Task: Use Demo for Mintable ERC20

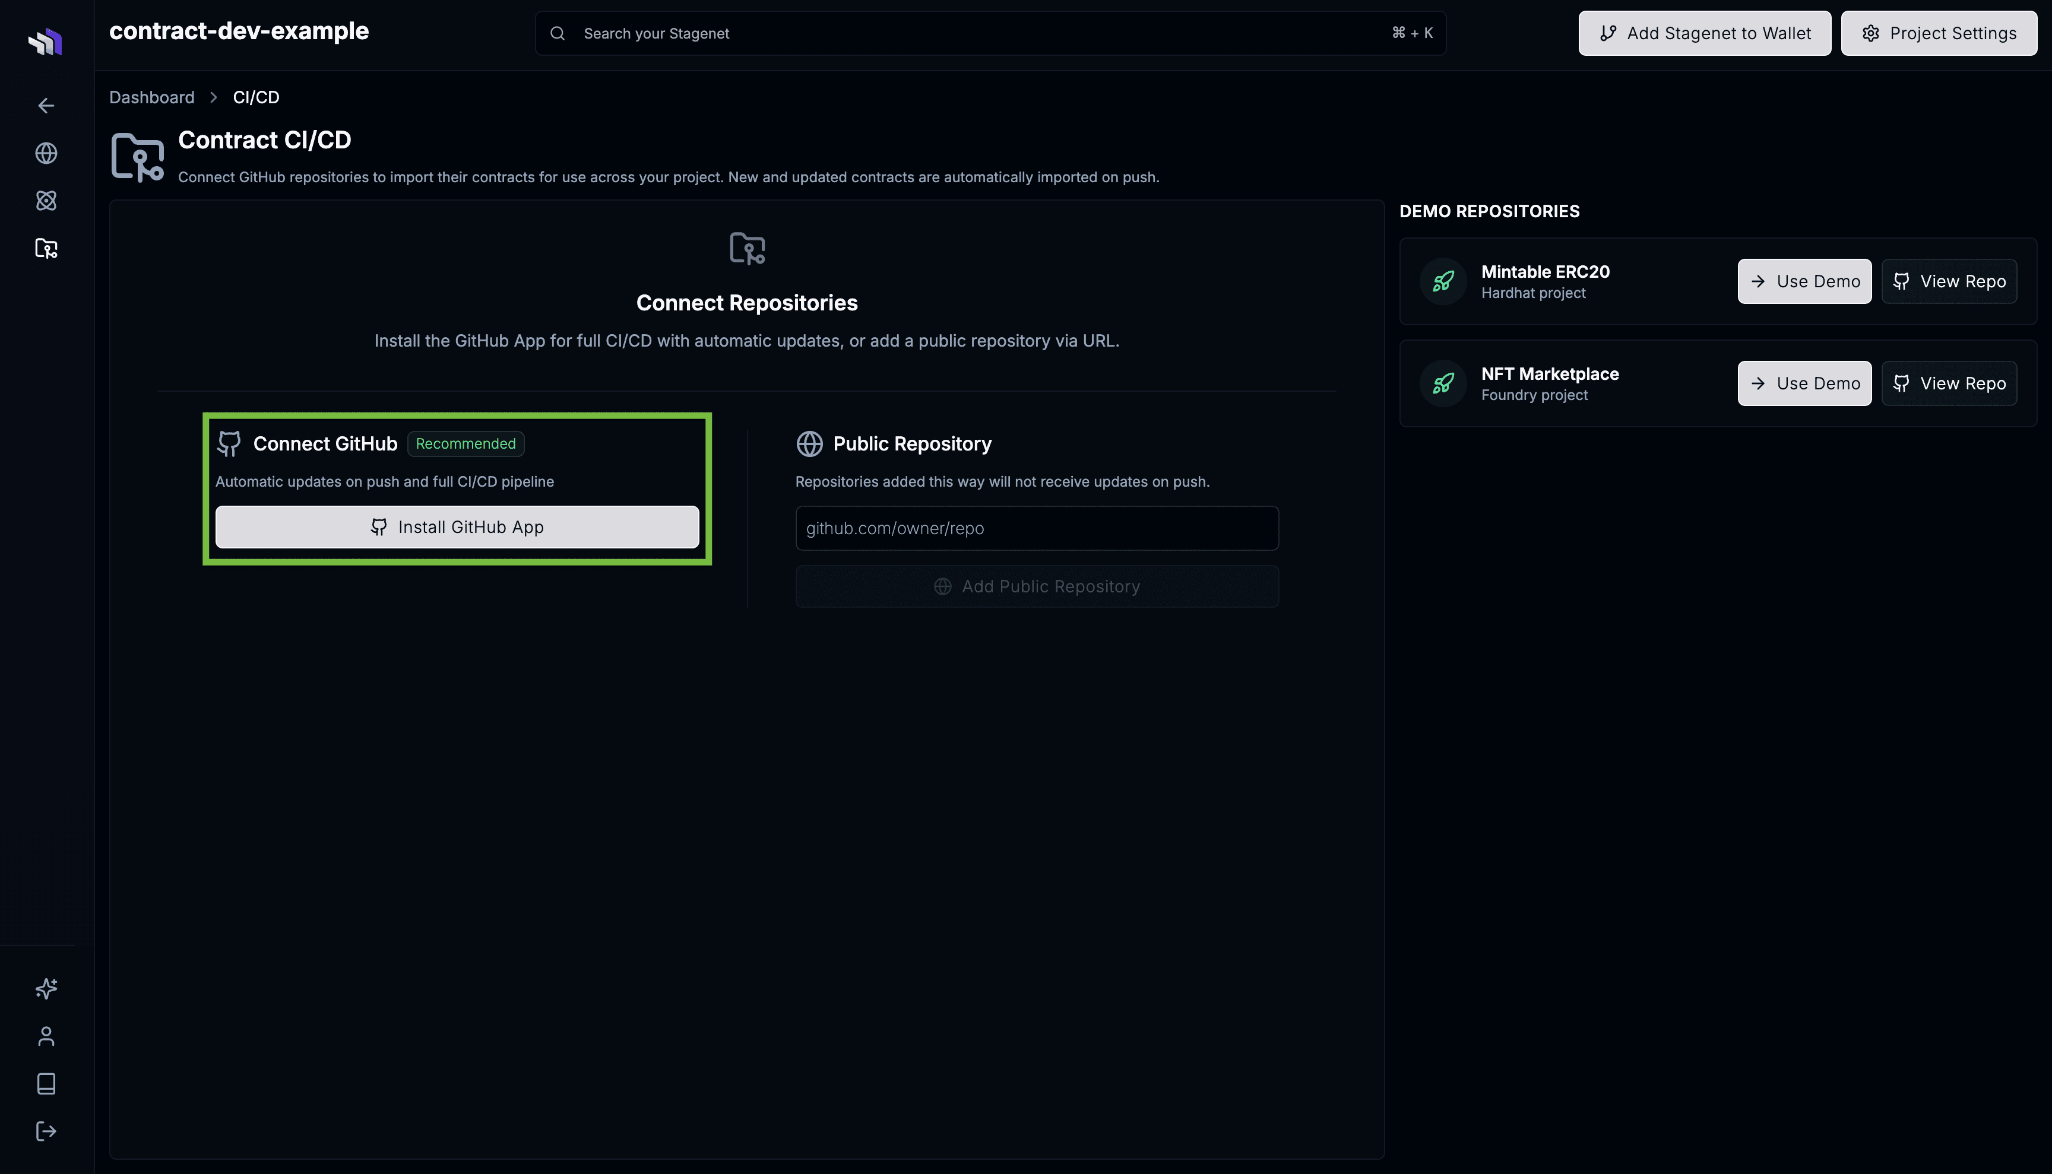Action: pos(1804,281)
